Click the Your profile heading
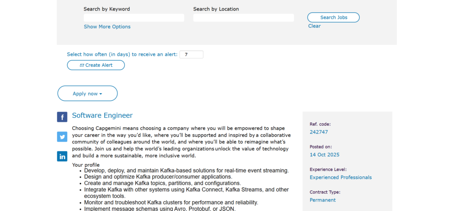The width and height of the screenshot is (452, 211). 86,165
